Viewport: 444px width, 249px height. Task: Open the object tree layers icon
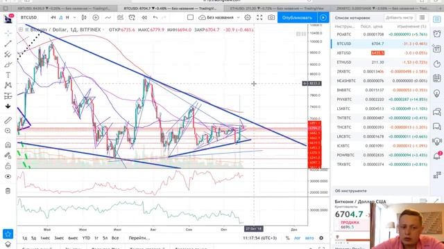point(8,244)
